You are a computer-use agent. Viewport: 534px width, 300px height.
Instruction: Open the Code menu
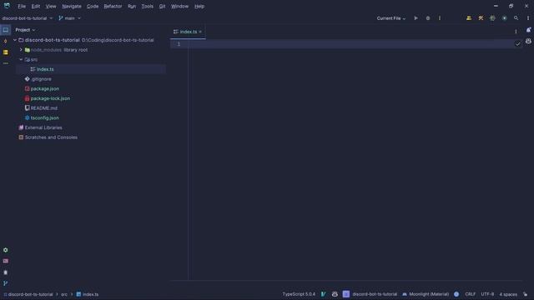[93, 6]
